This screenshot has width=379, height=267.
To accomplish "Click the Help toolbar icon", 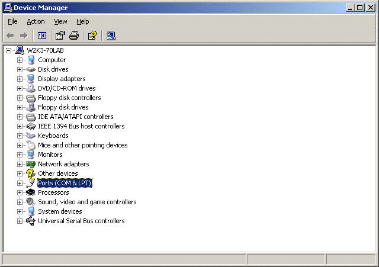I will pos(92,36).
